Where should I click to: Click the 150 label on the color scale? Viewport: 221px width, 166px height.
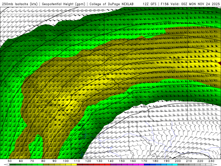coord(122,161)
